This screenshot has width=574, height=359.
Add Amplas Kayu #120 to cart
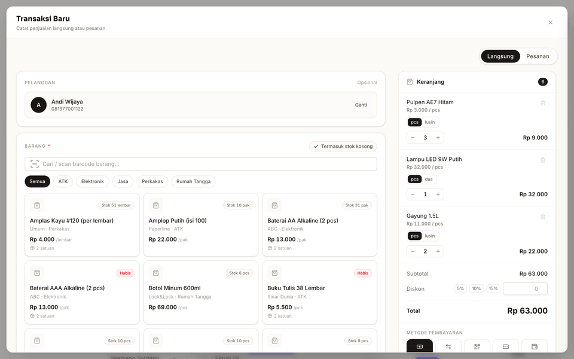pos(82,224)
